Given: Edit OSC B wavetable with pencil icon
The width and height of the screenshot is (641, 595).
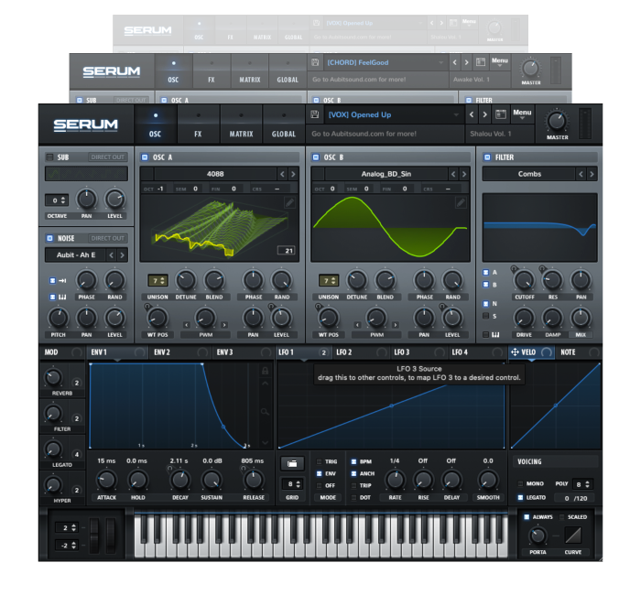Looking at the screenshot, I should click(461, 202).
